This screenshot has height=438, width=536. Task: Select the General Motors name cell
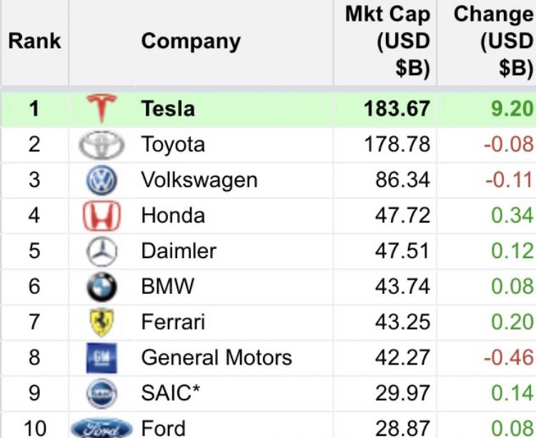217,358
